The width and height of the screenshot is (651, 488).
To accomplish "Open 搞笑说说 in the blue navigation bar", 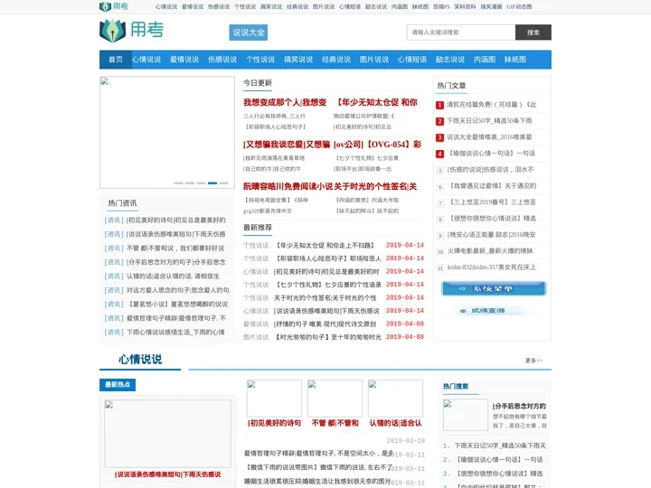I will pos(298,60).
